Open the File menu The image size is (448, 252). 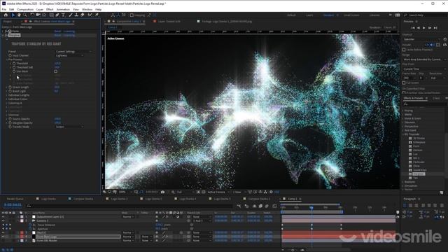(4, 9)
